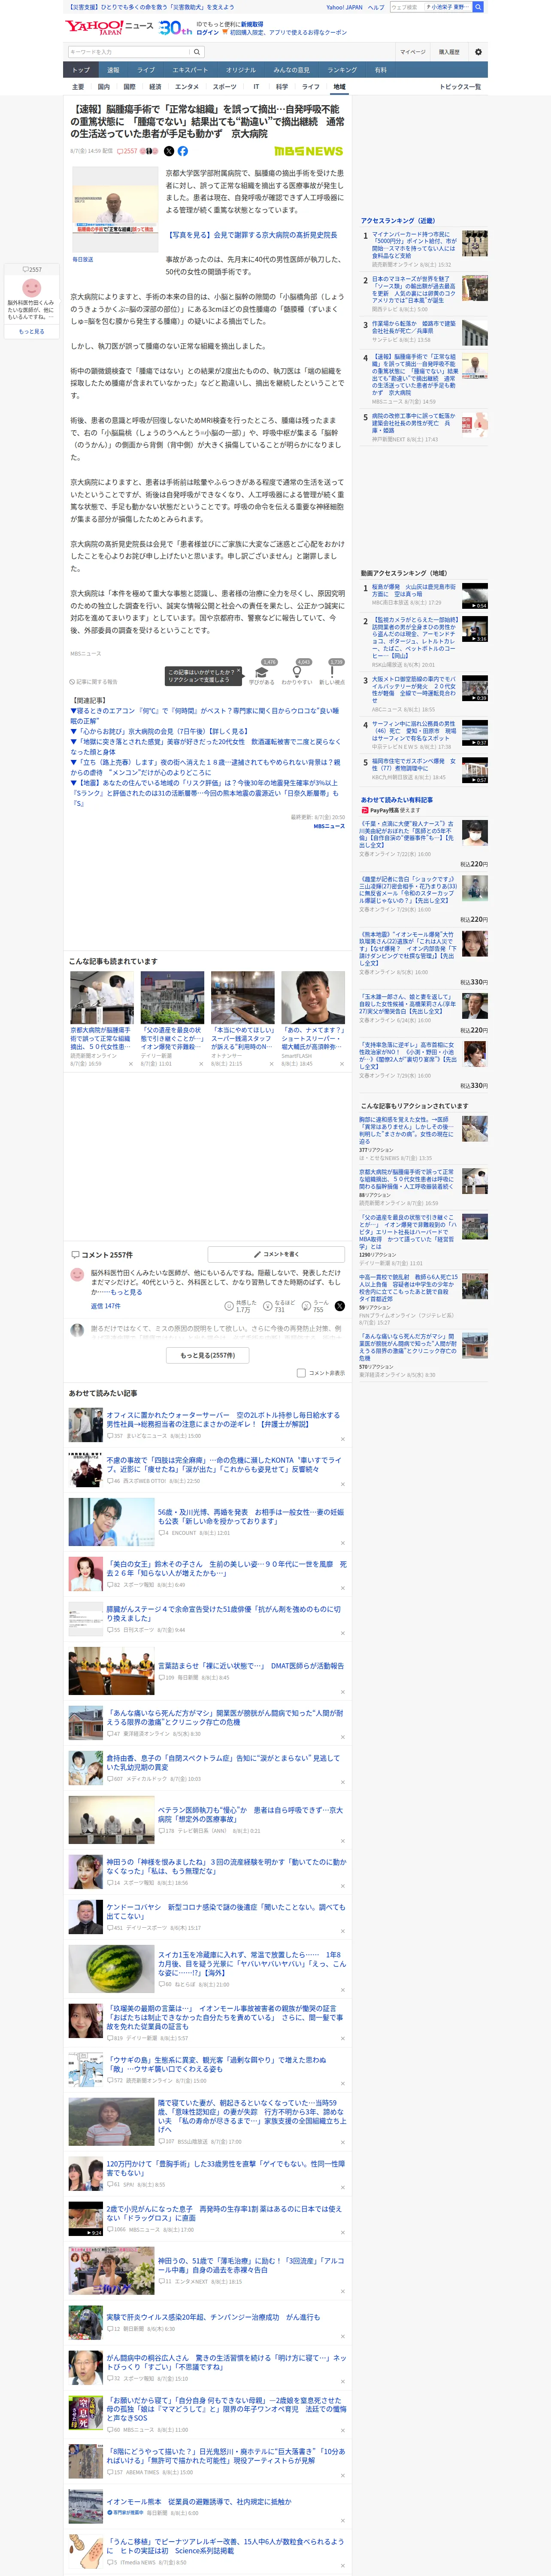Viewport: 551px width, 2576px height.
Task: Share the article on X below the headline
Action: click(x=169, y=151)
